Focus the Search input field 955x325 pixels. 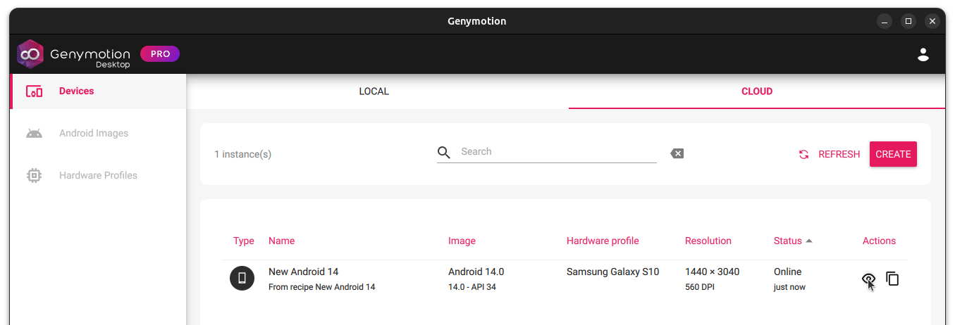[557, 152]
